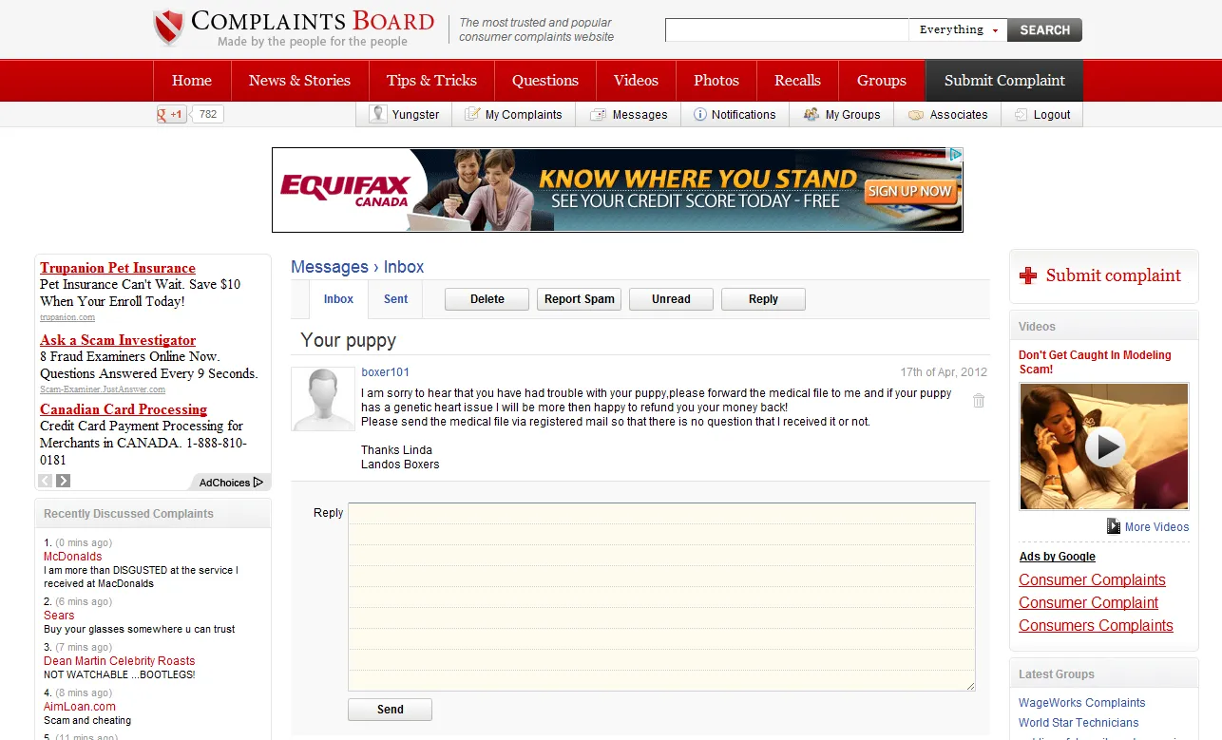Click the More Videos film icon
The height and width of the screenshot is (740, 1222).
pos(1114,526)
